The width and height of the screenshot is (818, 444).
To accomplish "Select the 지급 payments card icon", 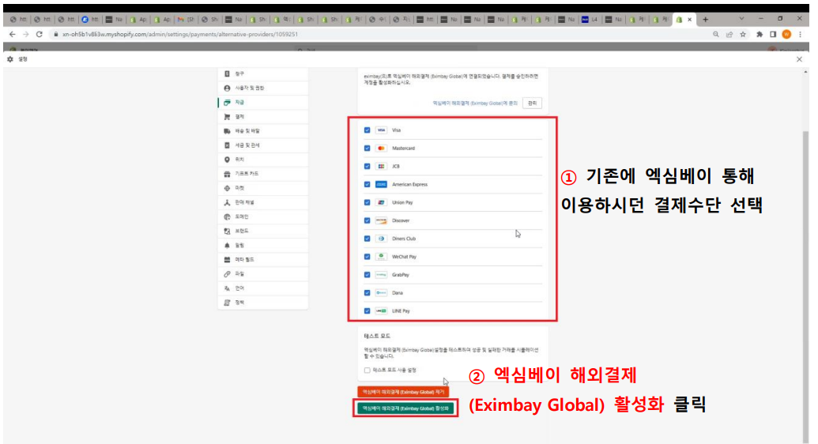I will [x=227, y=103].
